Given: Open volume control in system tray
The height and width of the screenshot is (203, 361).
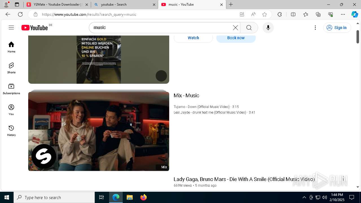Looking at the screenshot, I should [x=324, y=197].
